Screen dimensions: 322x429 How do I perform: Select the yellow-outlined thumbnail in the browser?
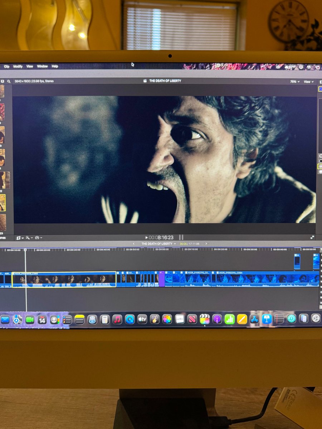pos(3,203)
